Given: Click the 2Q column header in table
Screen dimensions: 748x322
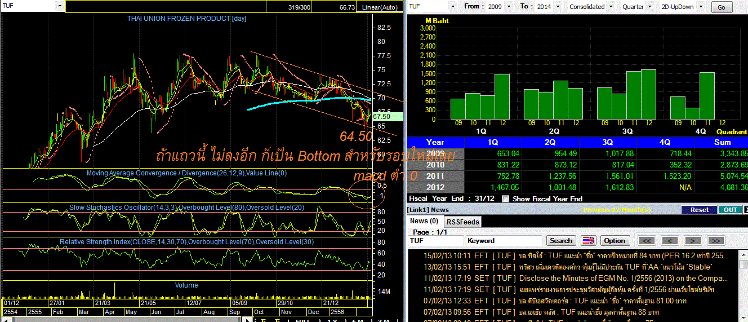Looking at the screenshot, I should pyautogui.click(x=550, y=142).
